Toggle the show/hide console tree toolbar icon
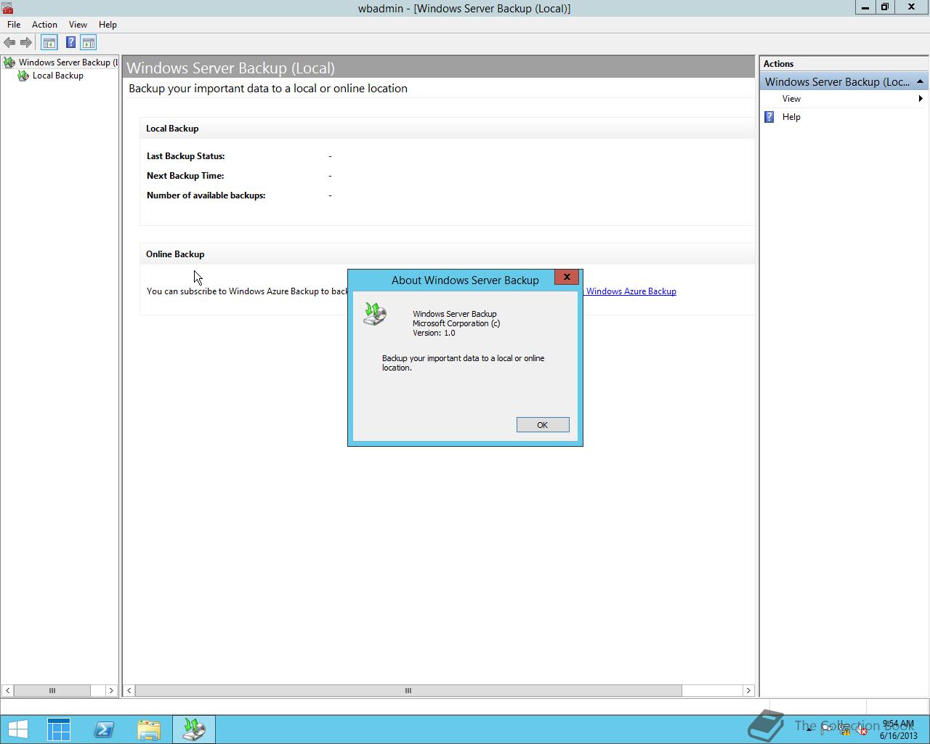 click(x=49, y=43)
